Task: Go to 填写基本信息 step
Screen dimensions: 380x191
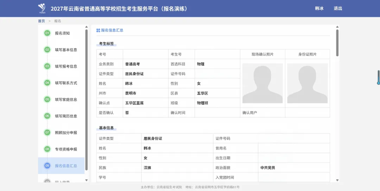Action: tap(66, 50)
